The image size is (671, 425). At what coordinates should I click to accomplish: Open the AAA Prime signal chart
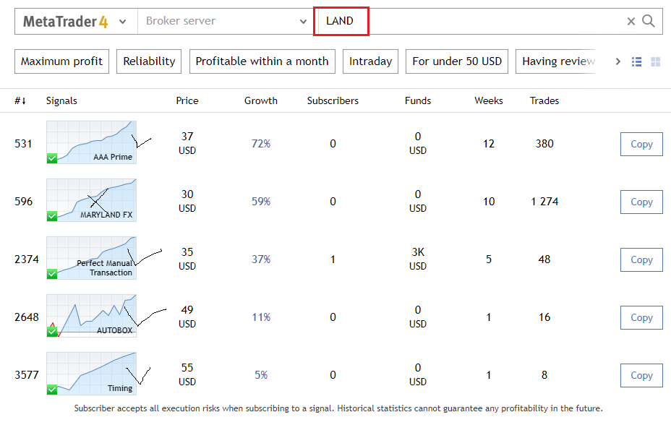coord(92,142)
